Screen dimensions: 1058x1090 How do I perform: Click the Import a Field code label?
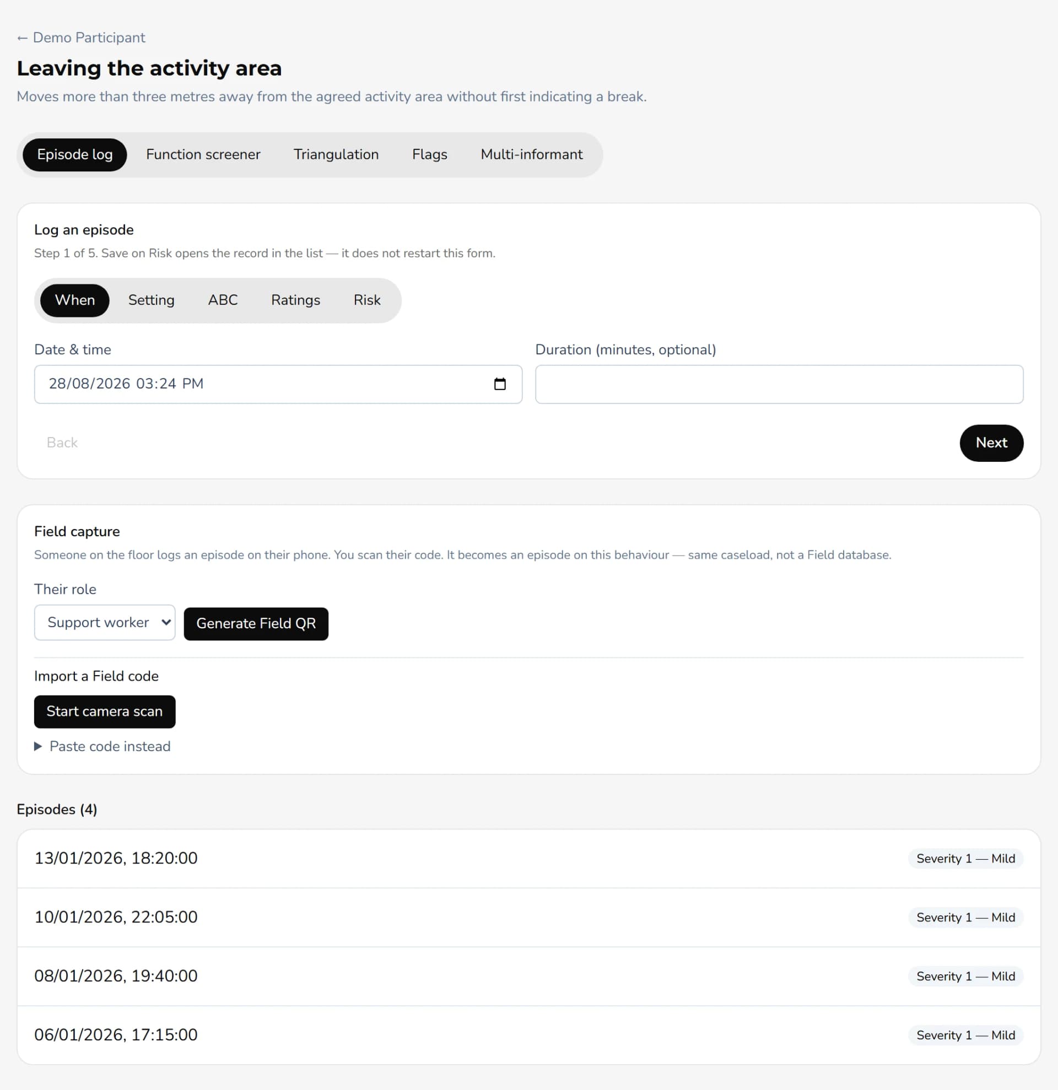(x=96, y=677)
